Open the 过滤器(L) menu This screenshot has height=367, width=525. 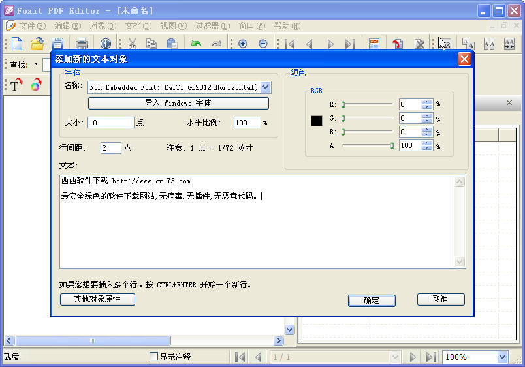tap(213, 25)
